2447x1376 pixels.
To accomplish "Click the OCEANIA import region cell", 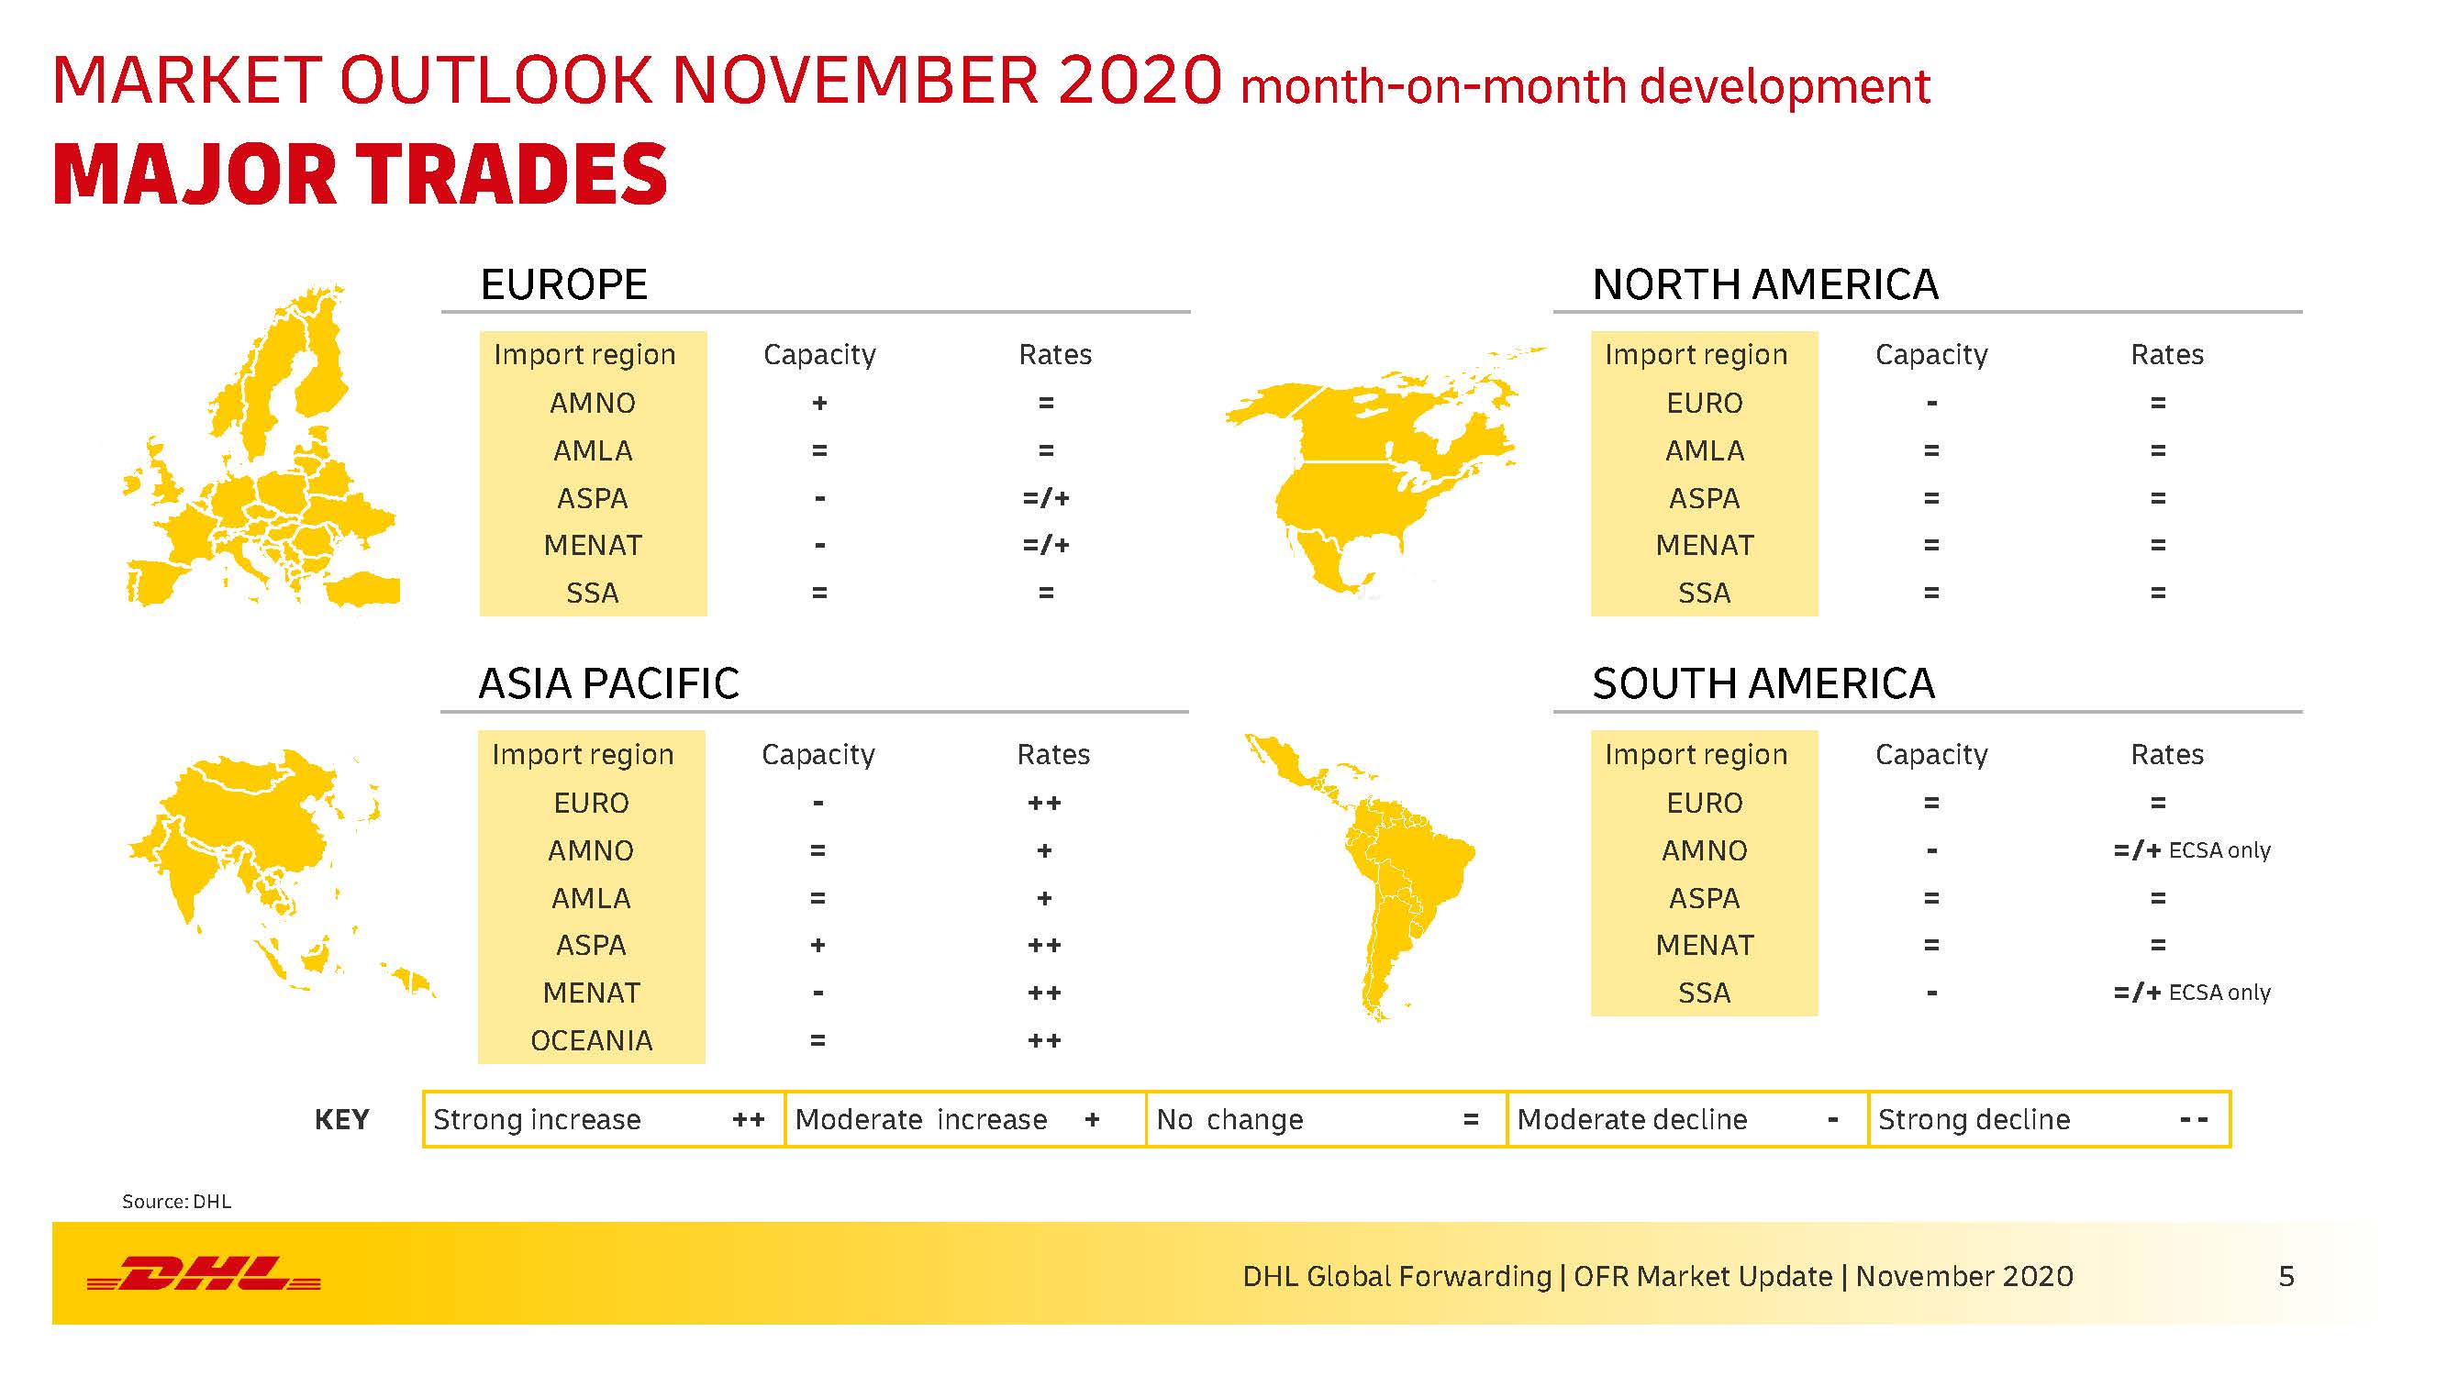I will (591, 1041).
